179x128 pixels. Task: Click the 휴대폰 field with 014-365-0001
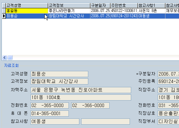point(50,114)
